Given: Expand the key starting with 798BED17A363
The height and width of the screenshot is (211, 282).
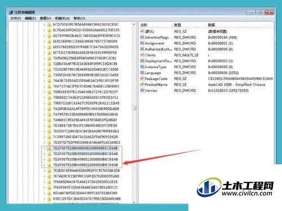Looking at the screenshot, I should point(45,97).
